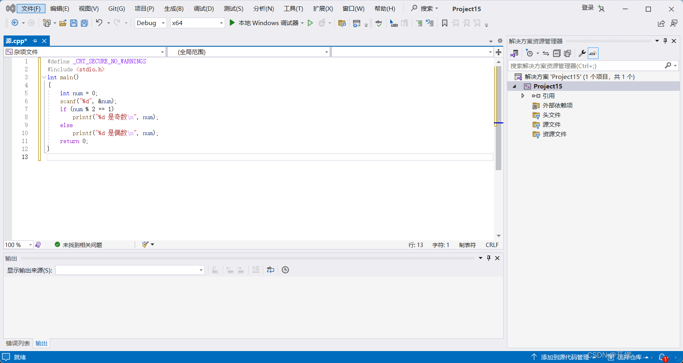Start debugging with the green play arrow
This screenshot has width=683, height=363.
pyautogui.click(x=232, y=23)
